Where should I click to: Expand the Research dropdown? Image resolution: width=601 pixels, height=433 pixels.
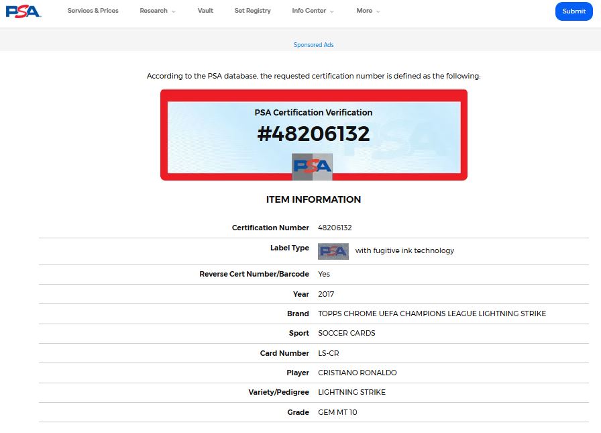[x=158, y=11]
